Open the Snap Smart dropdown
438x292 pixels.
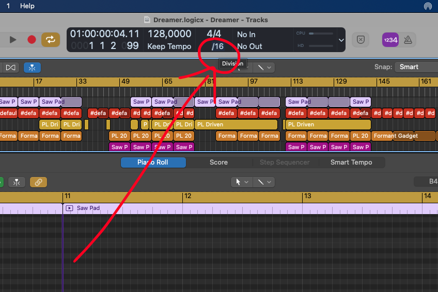(416, 67)
